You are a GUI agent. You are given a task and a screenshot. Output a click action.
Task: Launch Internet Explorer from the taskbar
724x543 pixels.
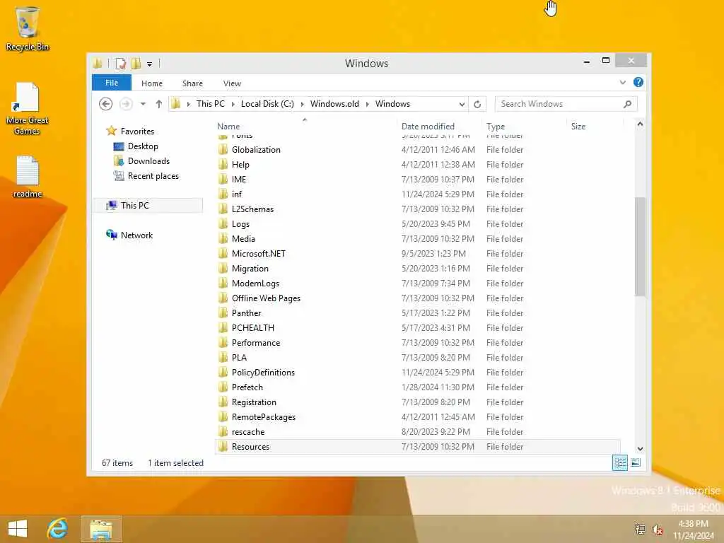58,529
